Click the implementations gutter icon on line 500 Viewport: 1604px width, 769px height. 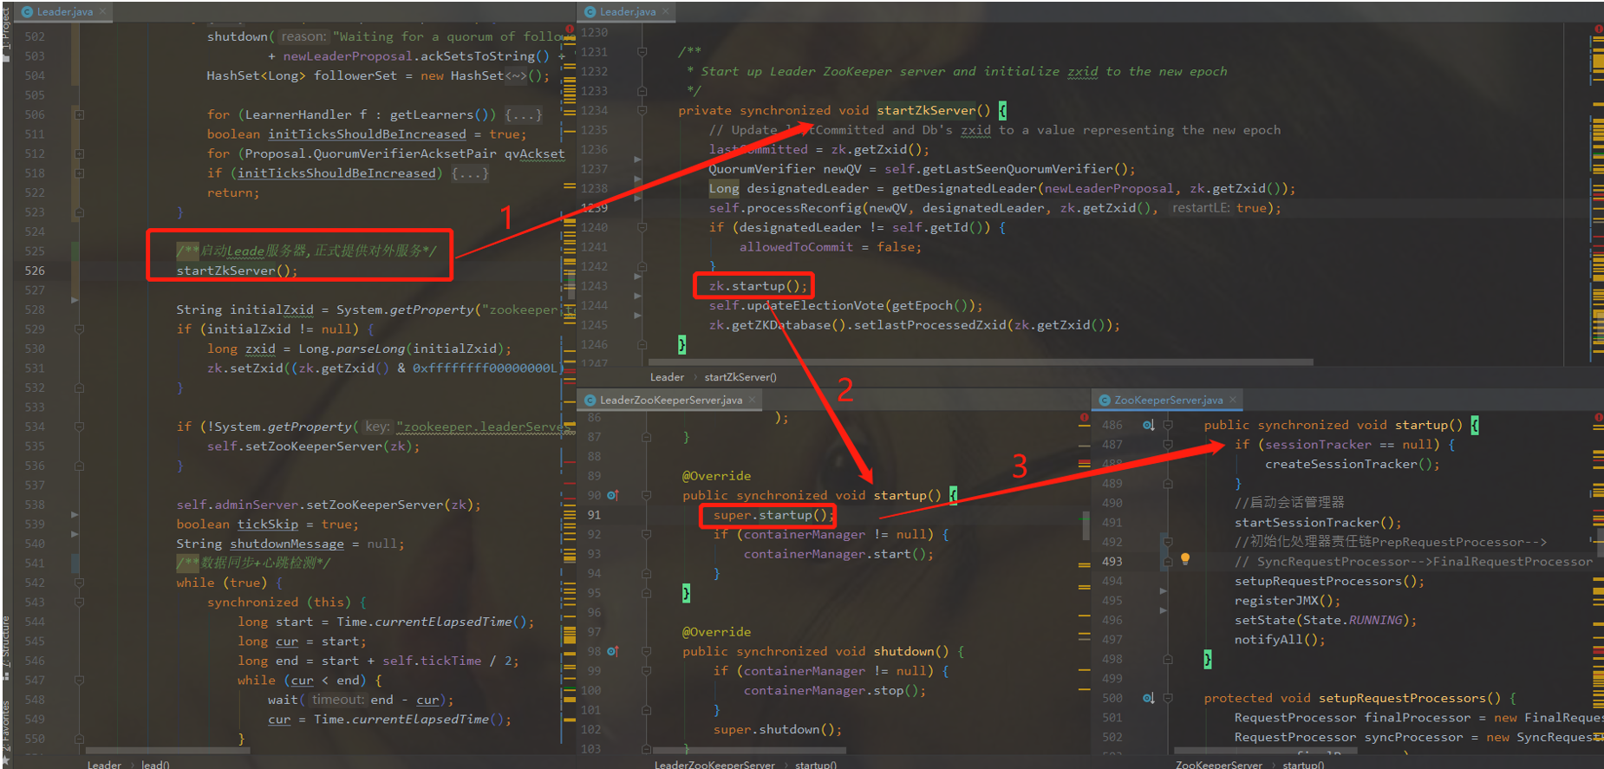1148,698
